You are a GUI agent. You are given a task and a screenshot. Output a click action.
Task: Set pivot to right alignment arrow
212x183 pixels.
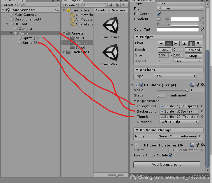[176, 44]
